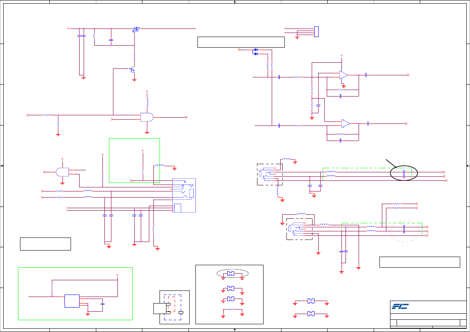Select the resistor beneath the three boxed jumpers
470x332 pixels.
[x=231, y=309]
